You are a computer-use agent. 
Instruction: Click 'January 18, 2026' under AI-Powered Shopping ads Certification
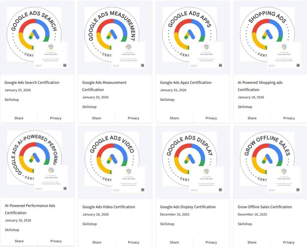tap(251, 97)
